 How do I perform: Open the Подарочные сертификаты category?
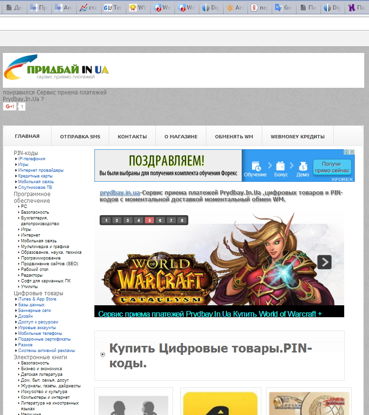pyautogui.click(x=44, y=339)
